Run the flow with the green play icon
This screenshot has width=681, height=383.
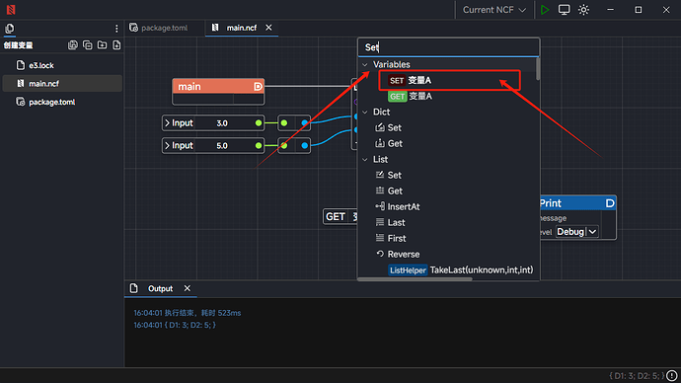(545, 10)
